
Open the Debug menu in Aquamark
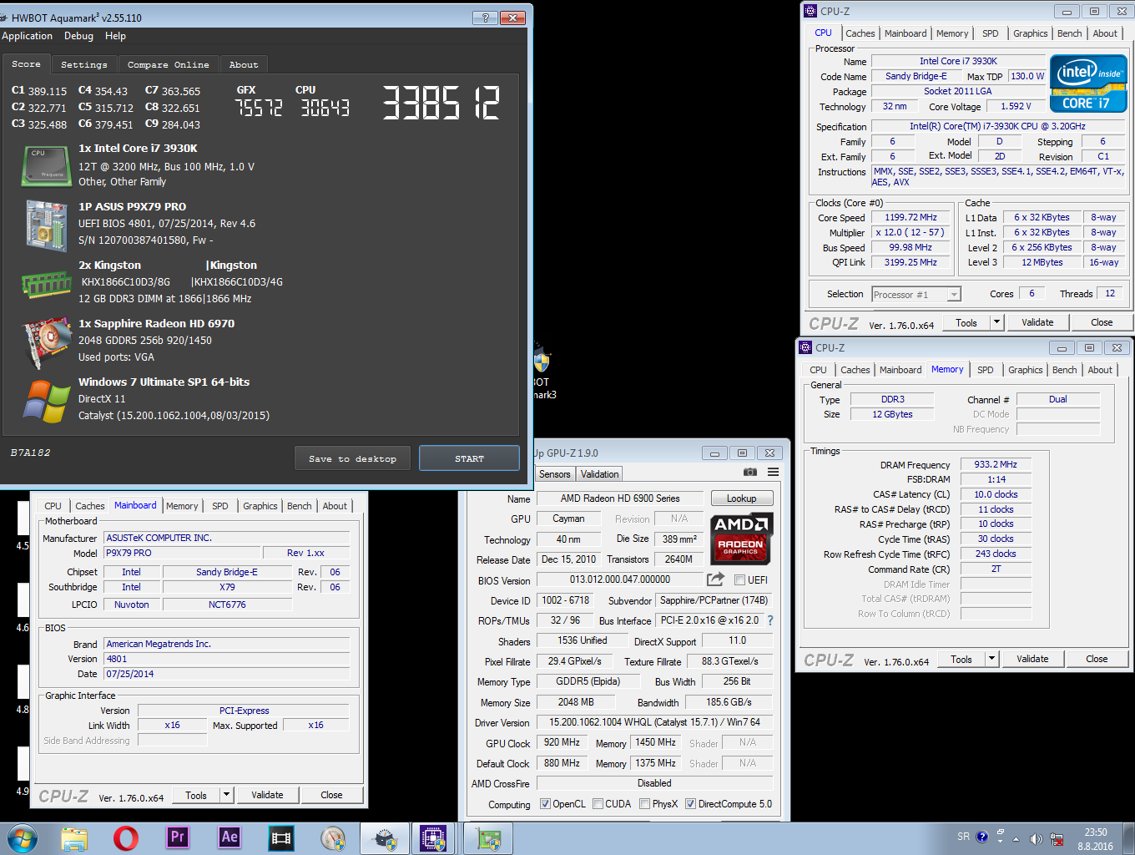[78, 36]
